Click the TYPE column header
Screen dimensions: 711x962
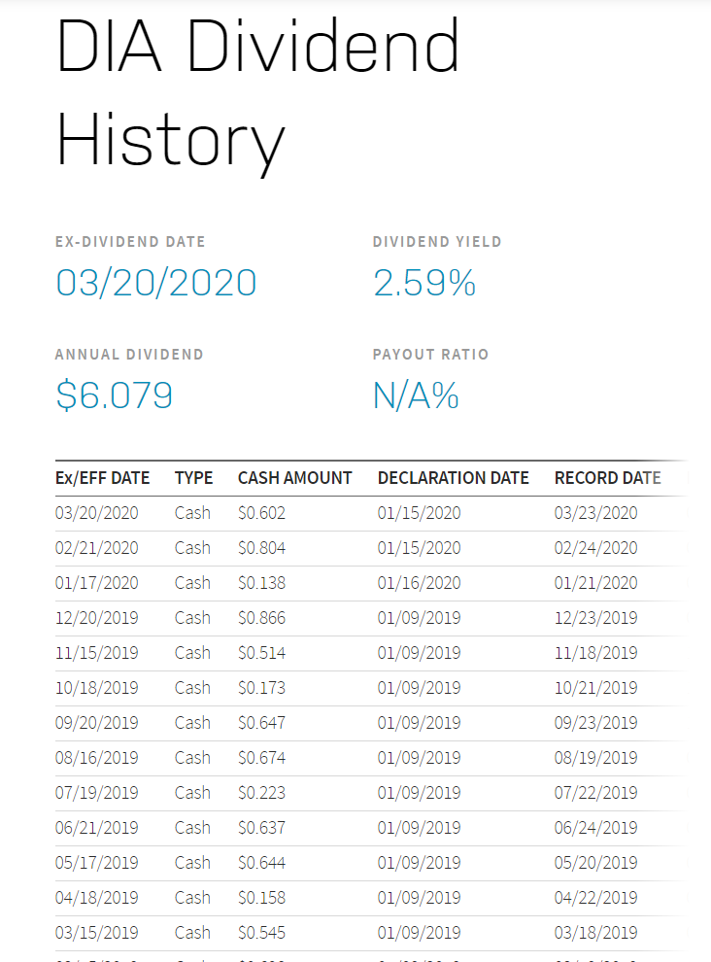point(194,478)
